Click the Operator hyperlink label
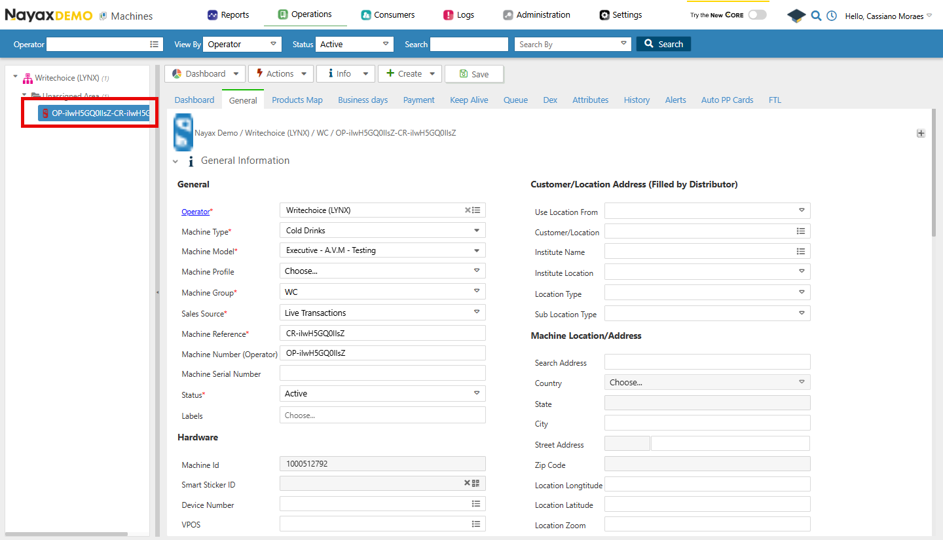This screenshot has width=943, height=540. (x=196, y=212)
